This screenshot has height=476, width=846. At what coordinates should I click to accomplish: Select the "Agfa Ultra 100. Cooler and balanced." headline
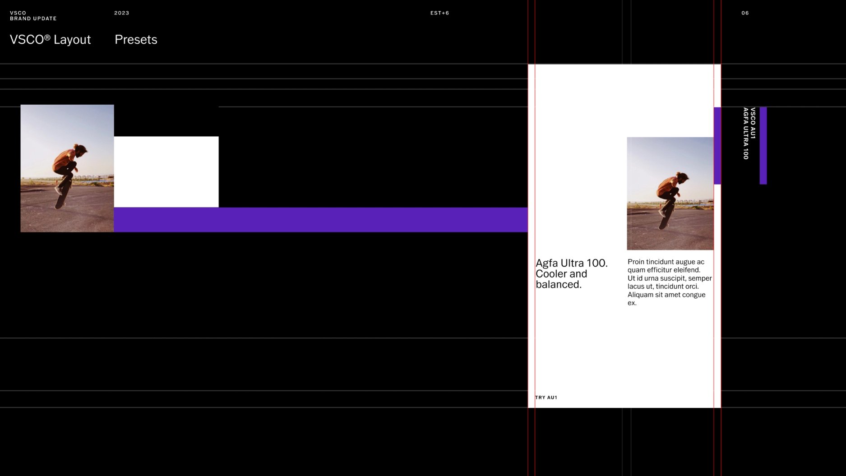tap(572, 274)
